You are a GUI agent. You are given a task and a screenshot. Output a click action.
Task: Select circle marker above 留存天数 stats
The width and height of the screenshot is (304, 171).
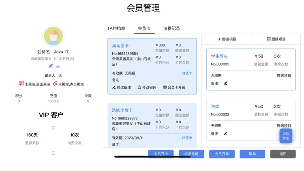tap(54, 128)
